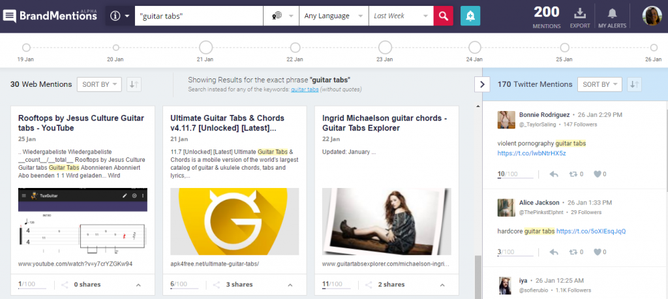Open the Any Language dropdown
668x299 pixels.
333,16
